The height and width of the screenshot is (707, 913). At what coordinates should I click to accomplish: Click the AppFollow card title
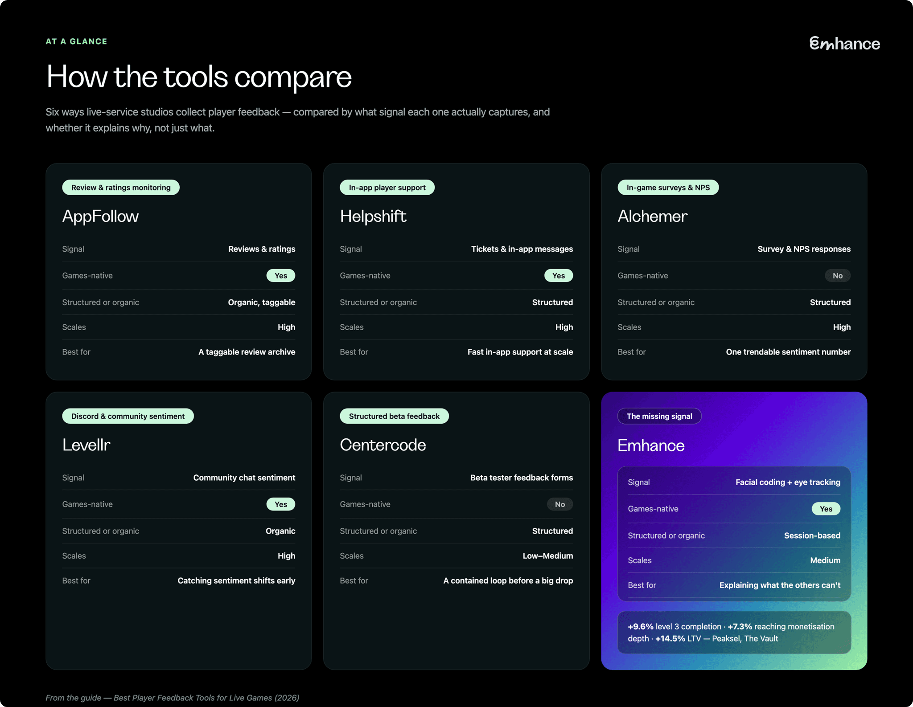(100, 216)
